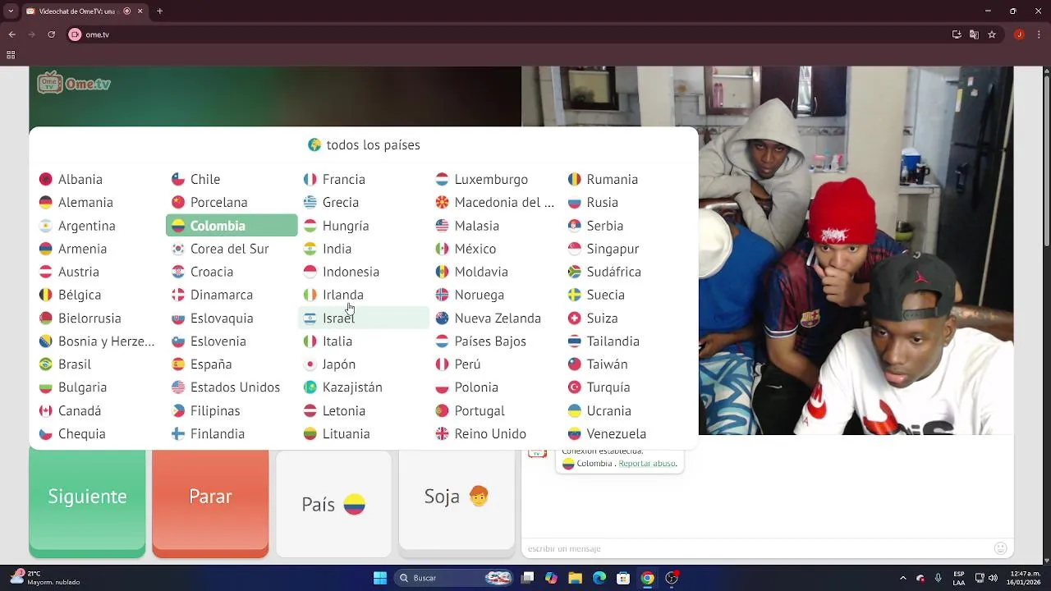Open the Copilot taskbar icon
The width and height of the screenshot is (1051, 591).
coord(552,578)
